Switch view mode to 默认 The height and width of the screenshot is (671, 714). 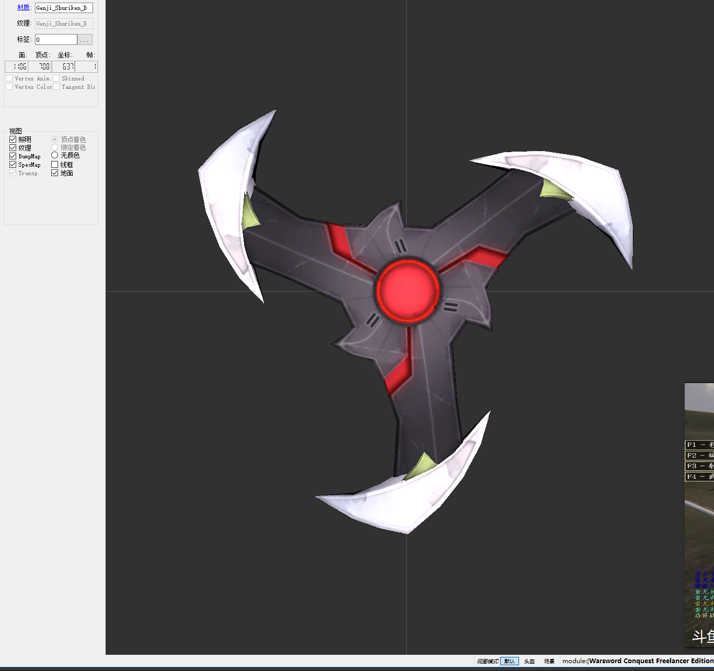point(510,662)
